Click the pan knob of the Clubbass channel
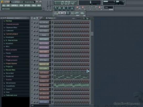The width and height of the screenshot is (143, 107). pos(34,77)
